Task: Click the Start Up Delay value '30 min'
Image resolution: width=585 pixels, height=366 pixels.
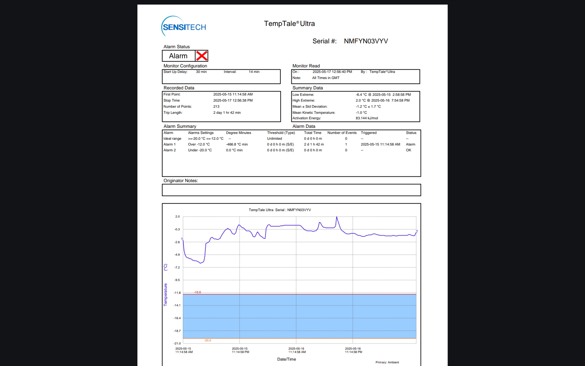Action: click(201, 72)
